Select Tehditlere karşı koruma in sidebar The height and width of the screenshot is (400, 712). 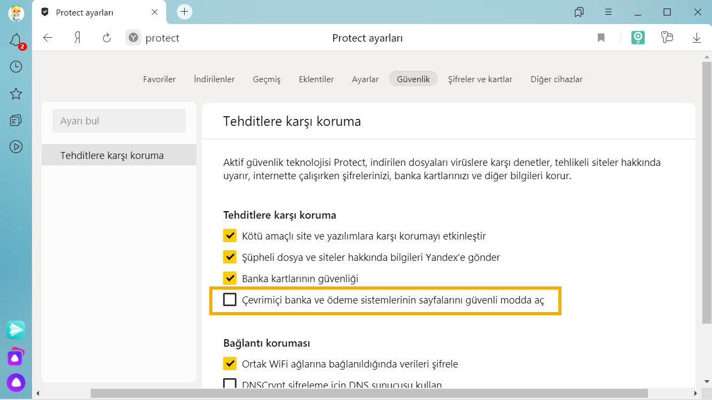(119, 155)
